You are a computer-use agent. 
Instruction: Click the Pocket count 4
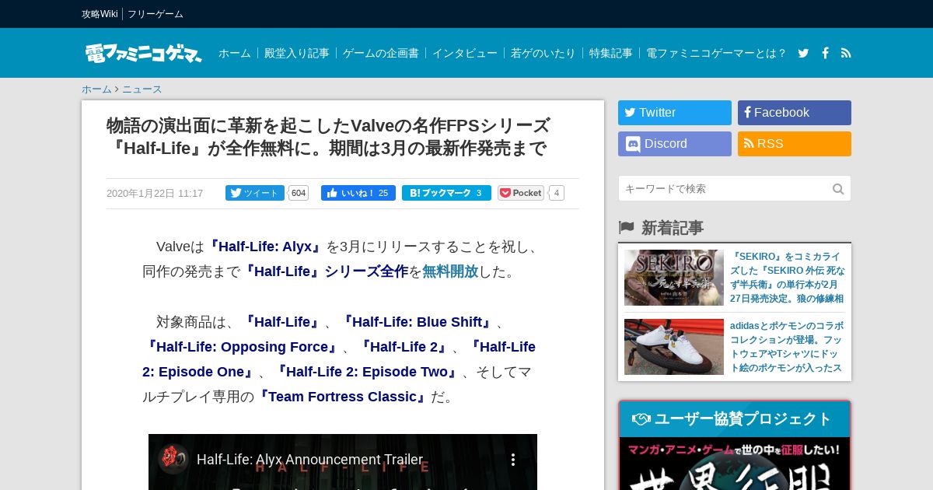557,193
